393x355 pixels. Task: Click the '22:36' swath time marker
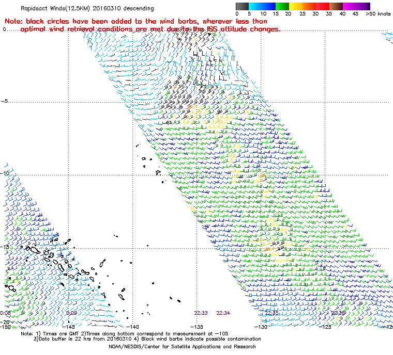pos(338,313)
